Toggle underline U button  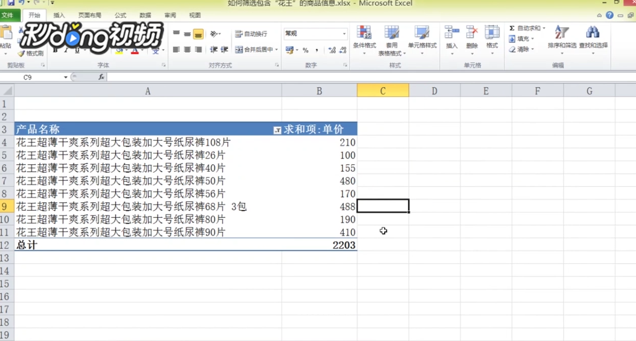coord(77,50)
